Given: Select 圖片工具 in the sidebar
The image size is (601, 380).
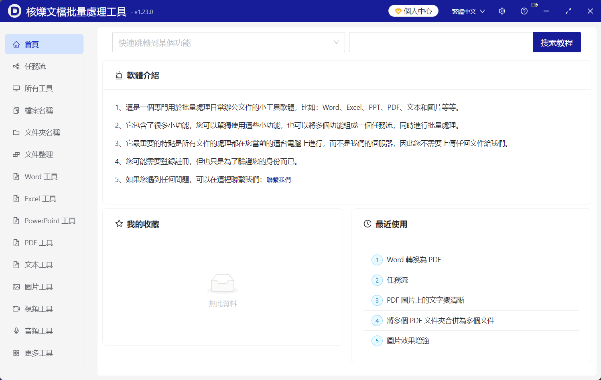Looking at the screenshot, I should tap(44, 287).
